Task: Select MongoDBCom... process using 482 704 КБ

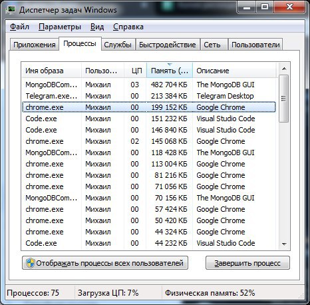Action: tap(149, 85)
